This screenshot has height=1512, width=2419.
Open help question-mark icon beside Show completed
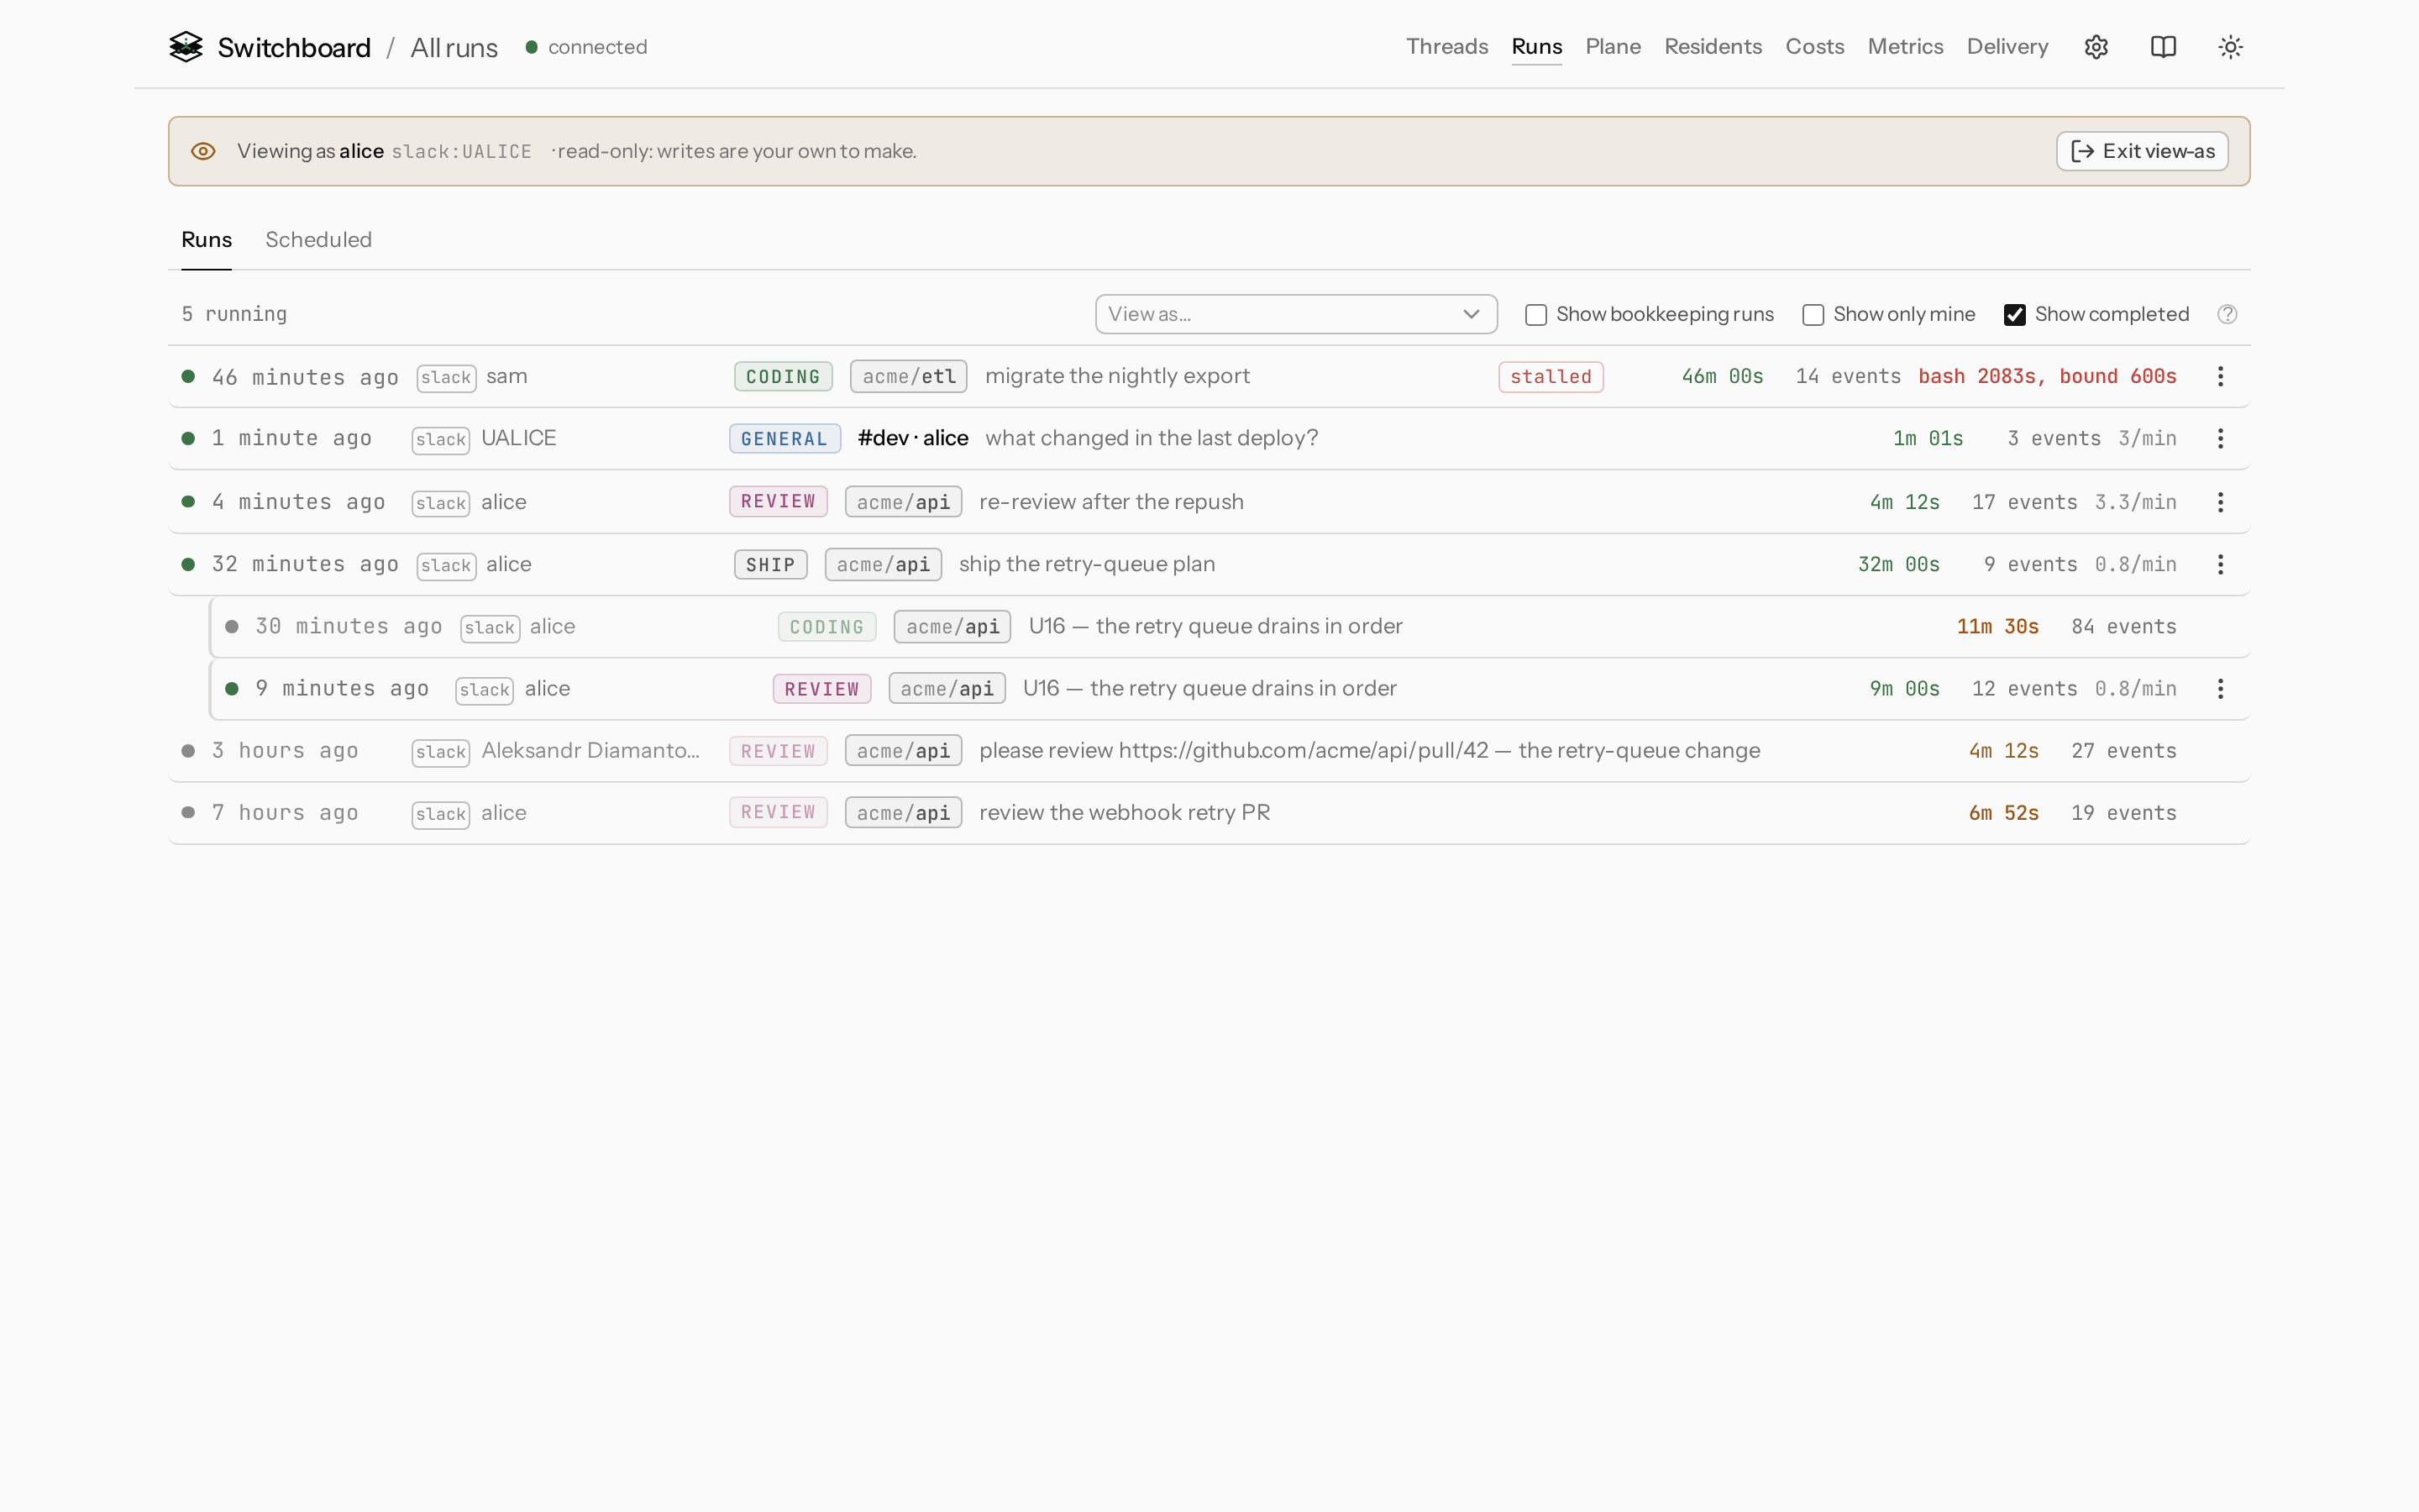point(2227,314)
